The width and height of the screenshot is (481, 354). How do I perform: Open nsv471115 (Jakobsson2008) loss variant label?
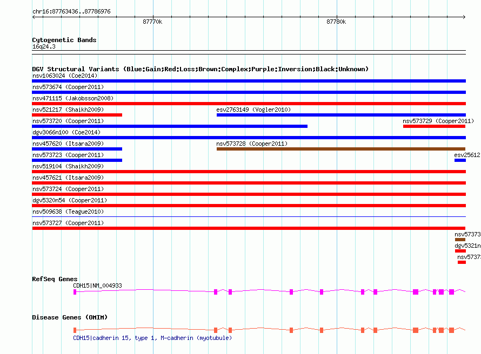pos(73,98)
